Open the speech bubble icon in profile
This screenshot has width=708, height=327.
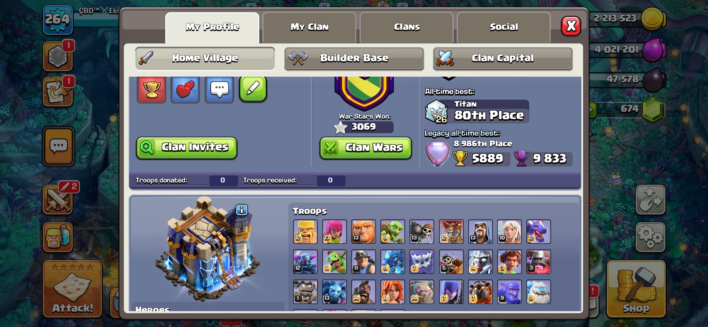(x=219, y=89)
